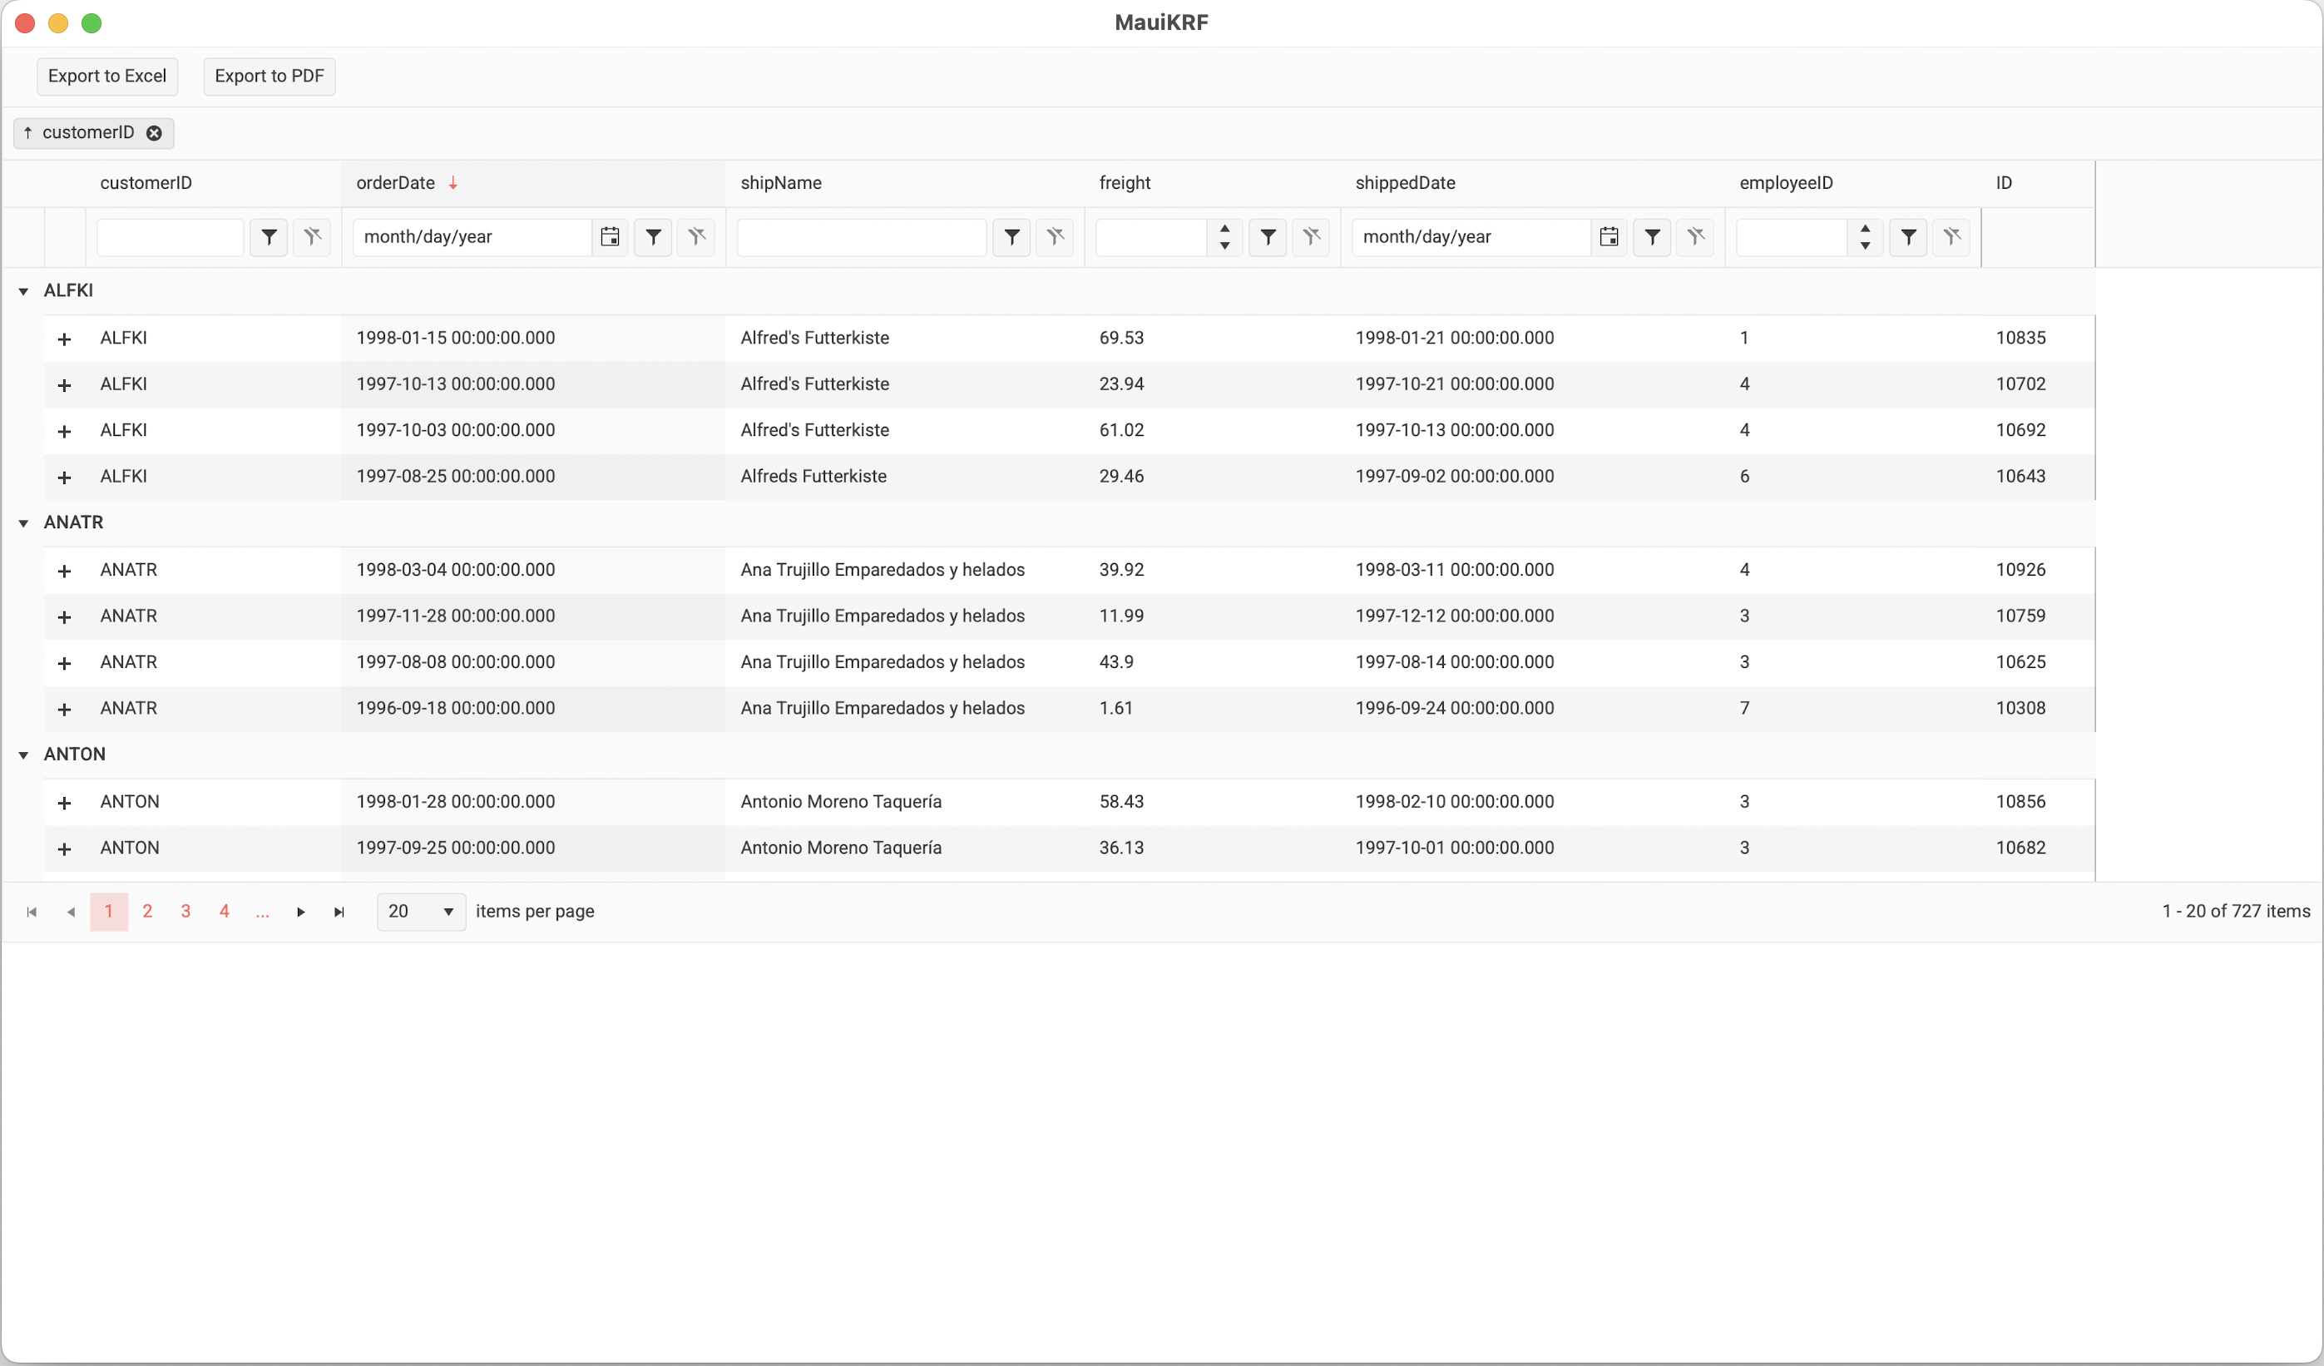Collapse the ALFKI group
The image size is (2324, 1366).
tap(23, 291)
